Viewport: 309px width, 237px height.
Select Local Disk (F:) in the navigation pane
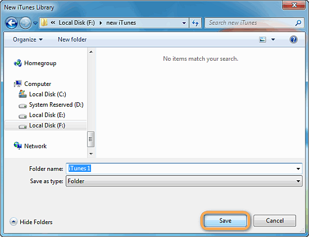[46, 125]
